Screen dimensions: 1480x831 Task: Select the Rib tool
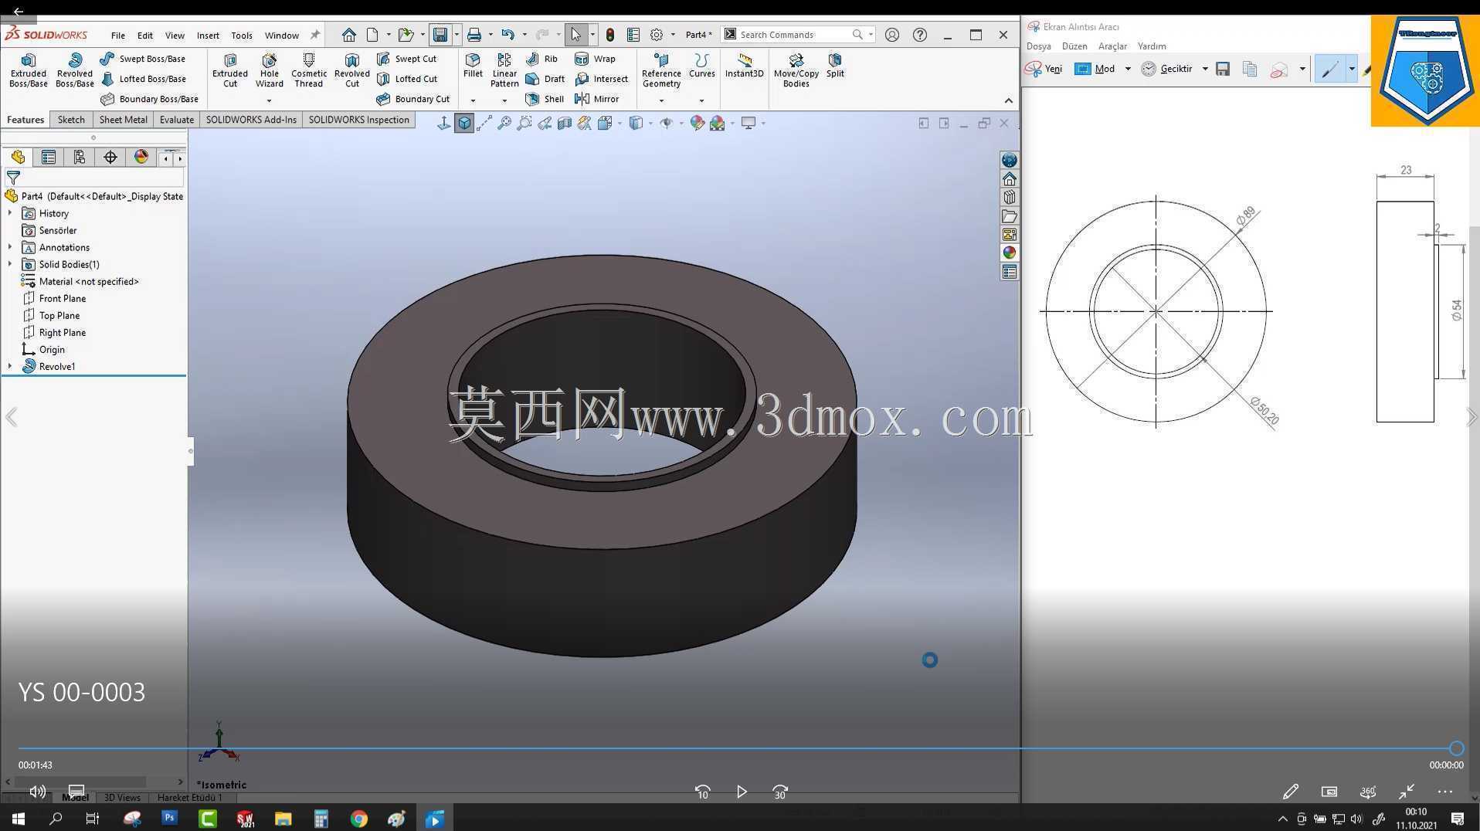(541, 59)
